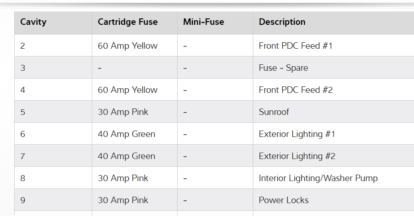Image resolution: width=414 pixels, height=216 pixels.
Task: Select "60 Amp Yellow" in cavity 4 row
Action: coord(128,90)
